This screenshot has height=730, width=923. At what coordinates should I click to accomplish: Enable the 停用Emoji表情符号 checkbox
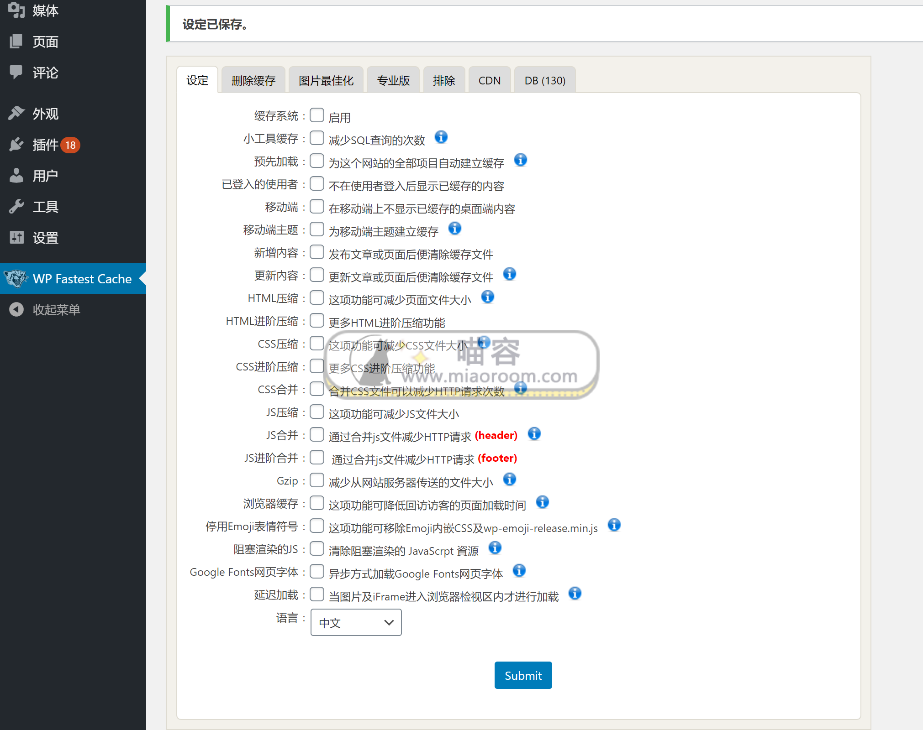(x=317, y=526)
